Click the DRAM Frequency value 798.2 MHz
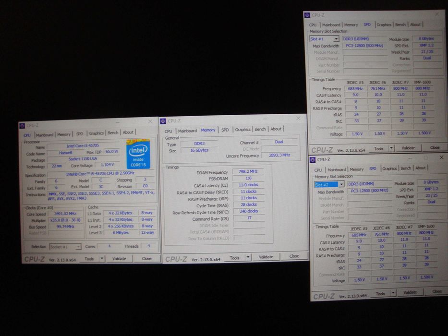Viewport: 448px width, 336px height. 248,171
